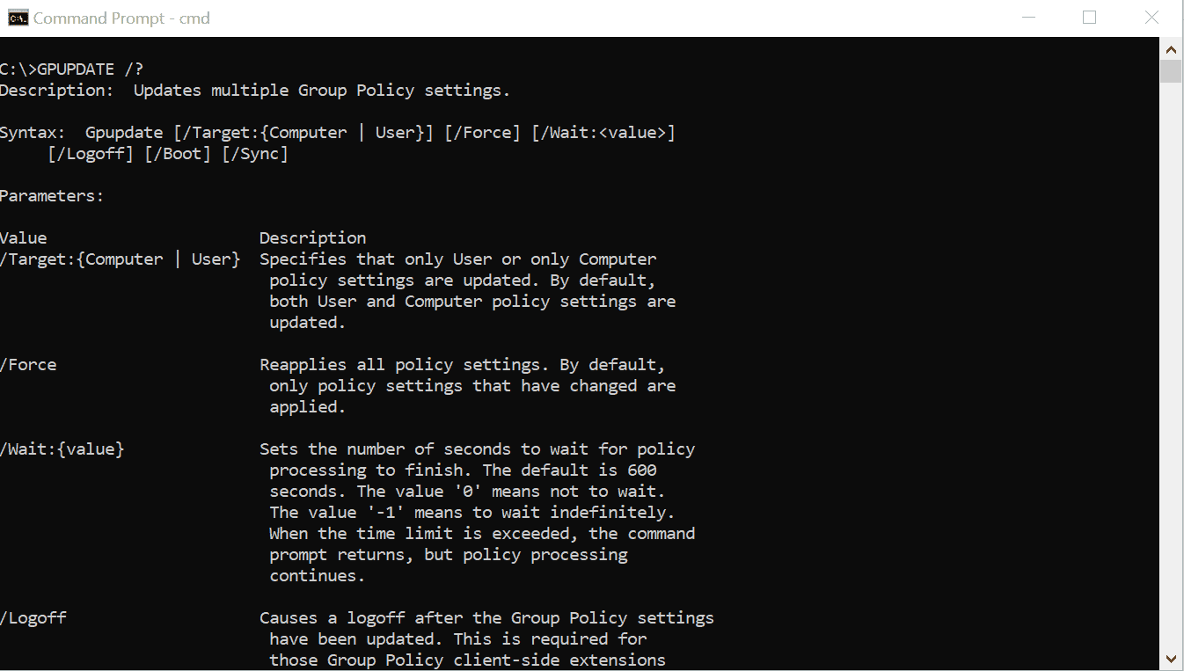Click the 'Command Prompt - cmd' title text

(121, 18)
